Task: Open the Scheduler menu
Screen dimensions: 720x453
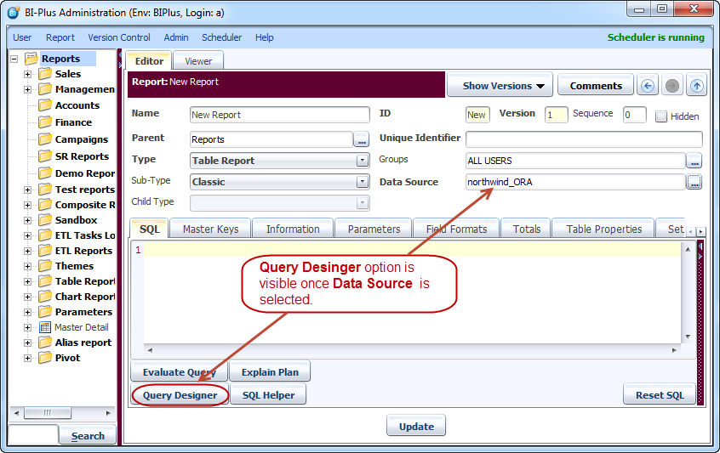Action: pyautogui.click(x=221, y=37)
